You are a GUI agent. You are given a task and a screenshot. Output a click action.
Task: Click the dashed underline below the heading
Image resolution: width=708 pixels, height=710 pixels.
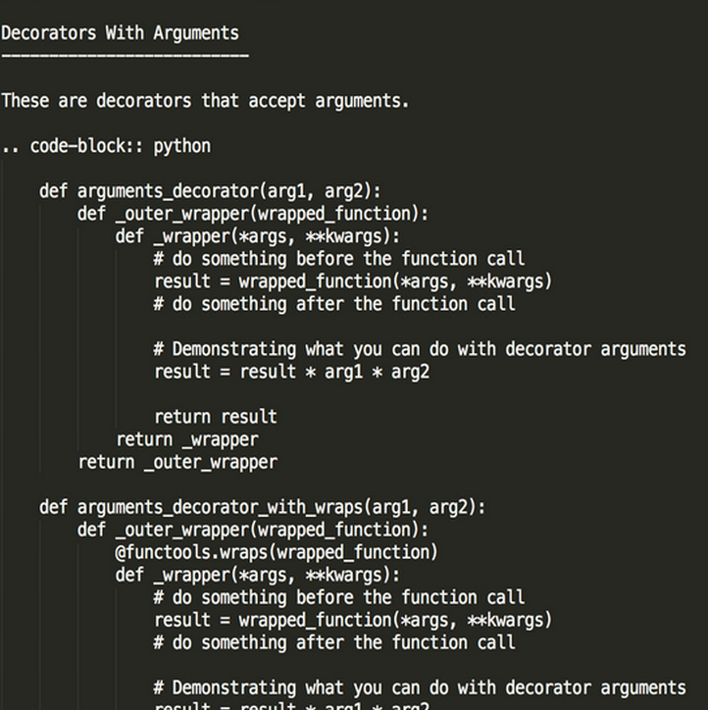point(125,56)
